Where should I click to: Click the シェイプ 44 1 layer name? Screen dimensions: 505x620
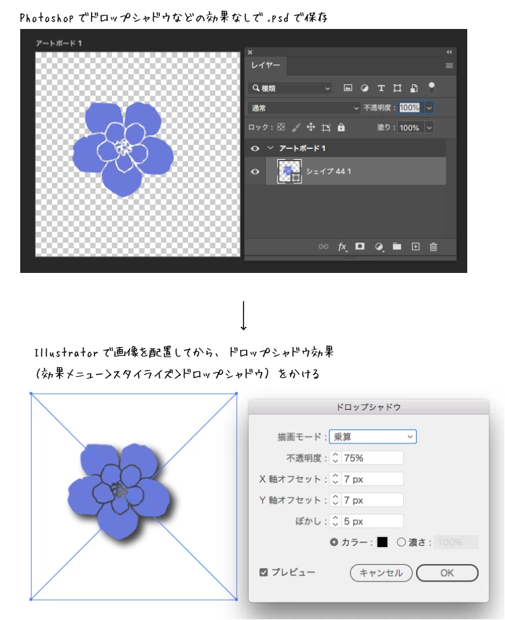[x=328, y=171]
